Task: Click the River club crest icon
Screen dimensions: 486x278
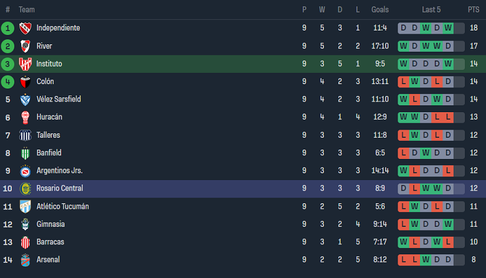Action: pos(25,46)
